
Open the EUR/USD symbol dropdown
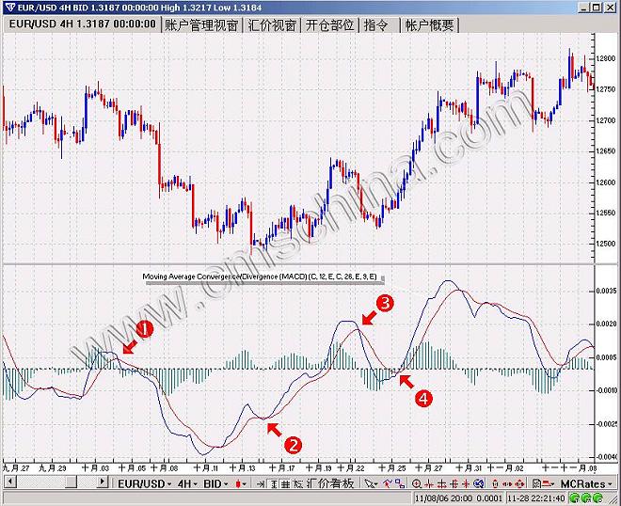click(143, 483)
